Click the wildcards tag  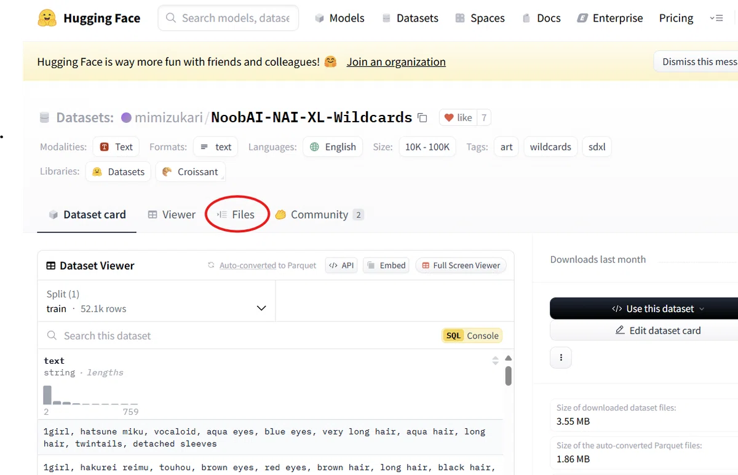click(550, 147)
